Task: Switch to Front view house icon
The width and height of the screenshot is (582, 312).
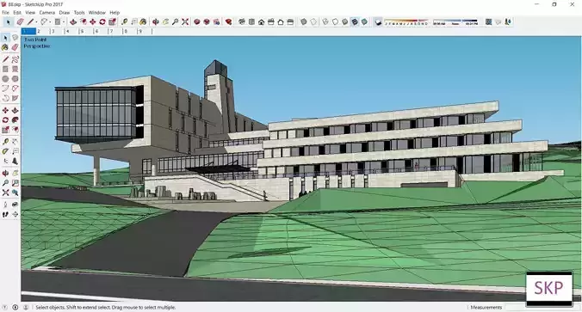Action: 262,21
